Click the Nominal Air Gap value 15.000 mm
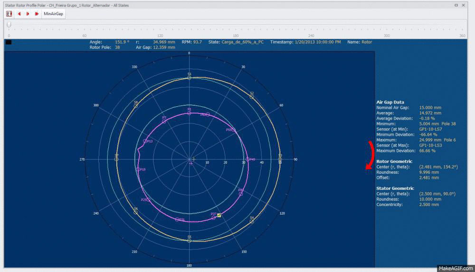This screenshot has width=475, height=272. (429, 108)
